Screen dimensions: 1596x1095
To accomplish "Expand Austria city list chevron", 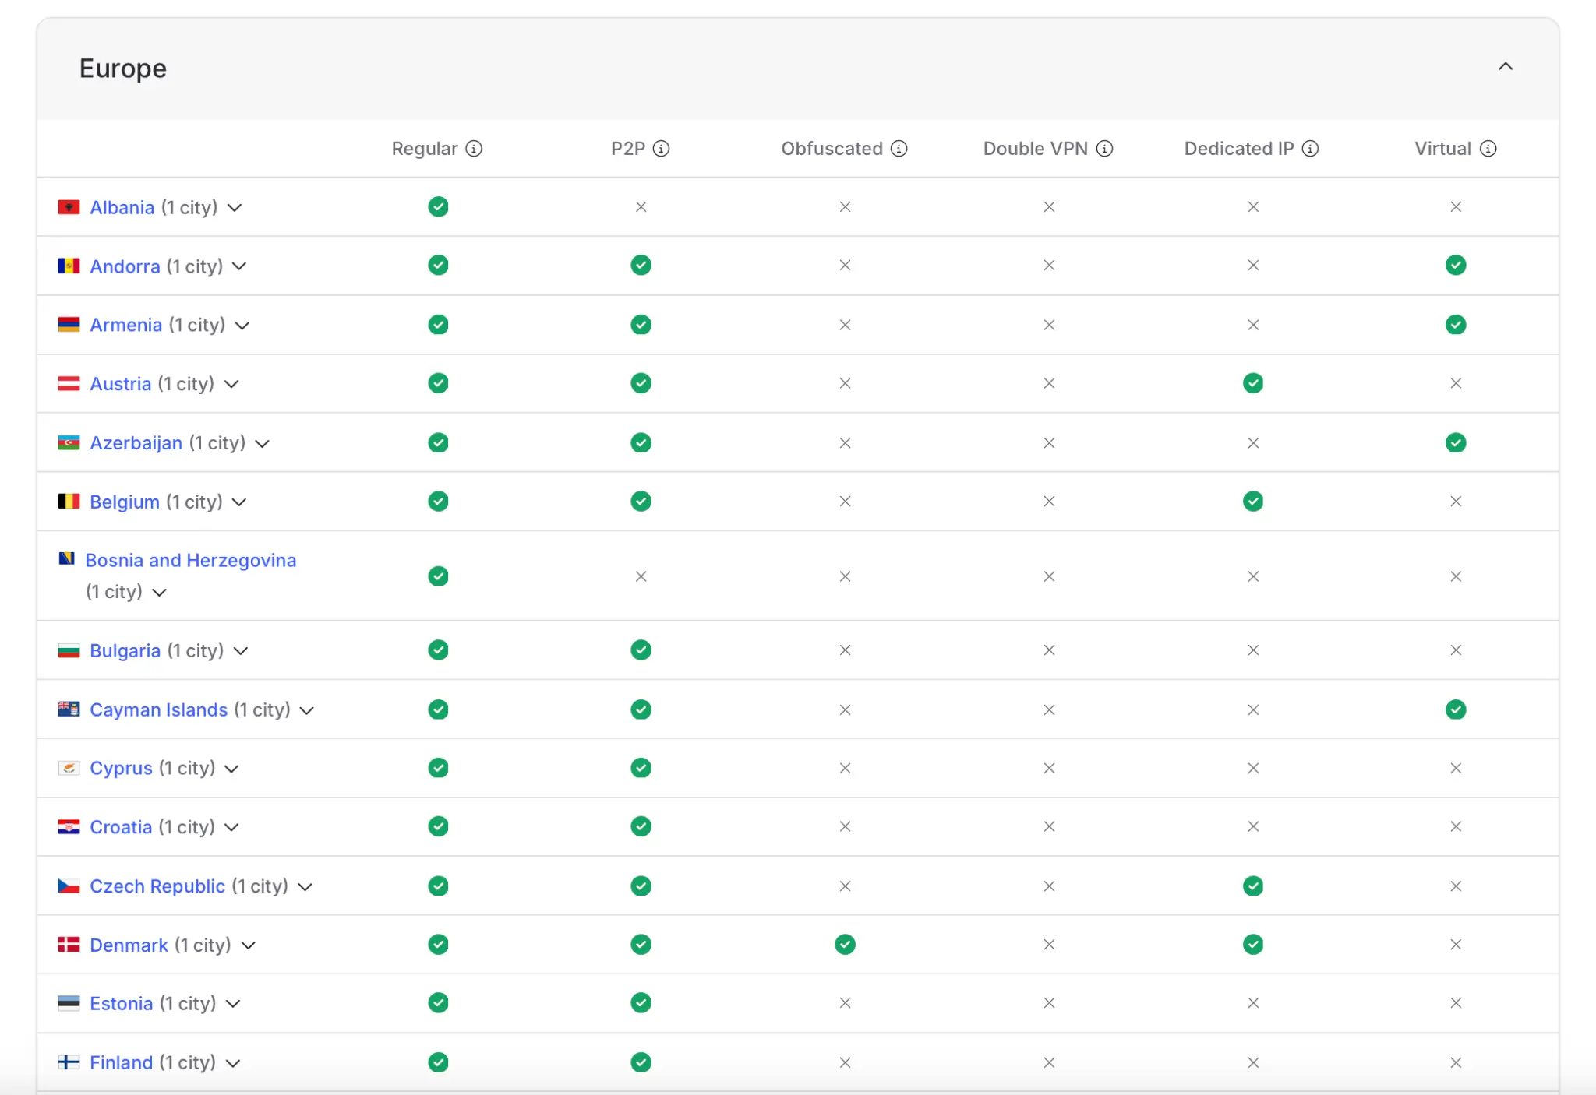I will click(x=231, y=384).
